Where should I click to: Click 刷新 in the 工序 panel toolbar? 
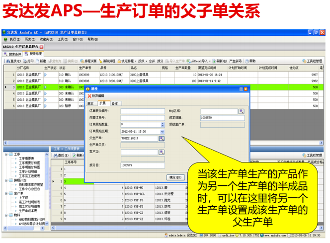(78, 155)
